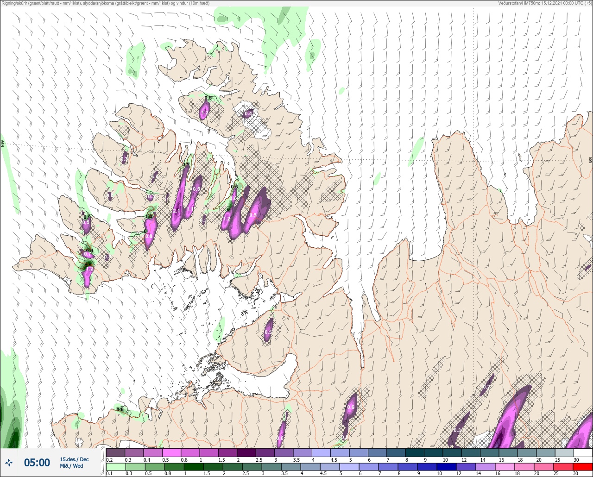Click the 0.9 precipitation value on the map
The image size is (593, 477).
pos(89,251)
